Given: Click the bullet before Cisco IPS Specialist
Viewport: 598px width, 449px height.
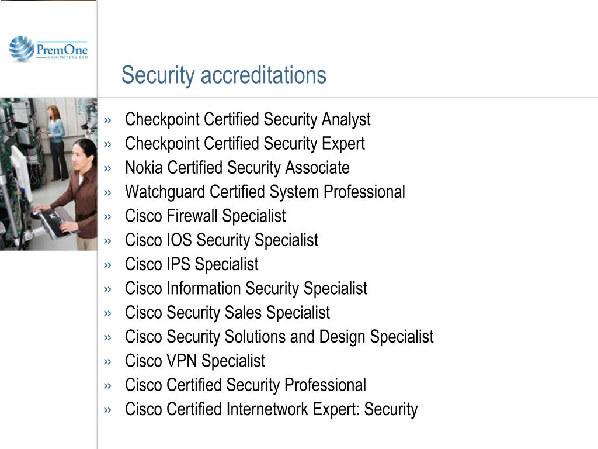Looking at the screenshot, I should 107,265.
